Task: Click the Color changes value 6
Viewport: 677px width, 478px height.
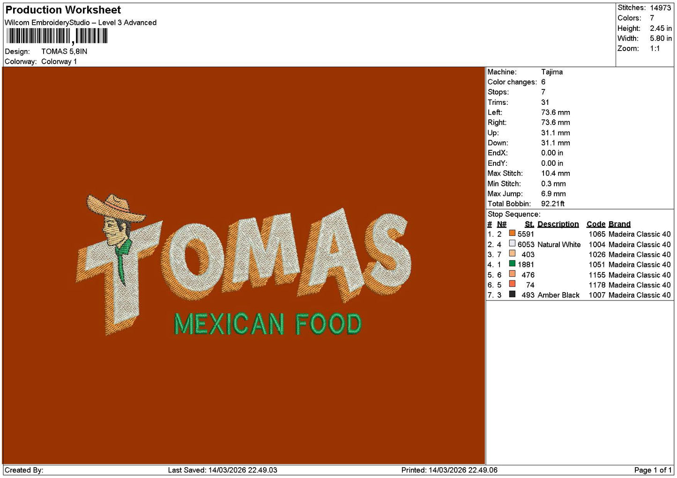Action: coord(543,82)
